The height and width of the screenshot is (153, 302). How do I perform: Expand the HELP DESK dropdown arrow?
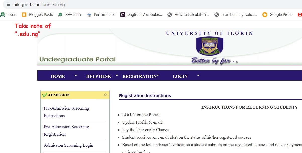point(117,75)
